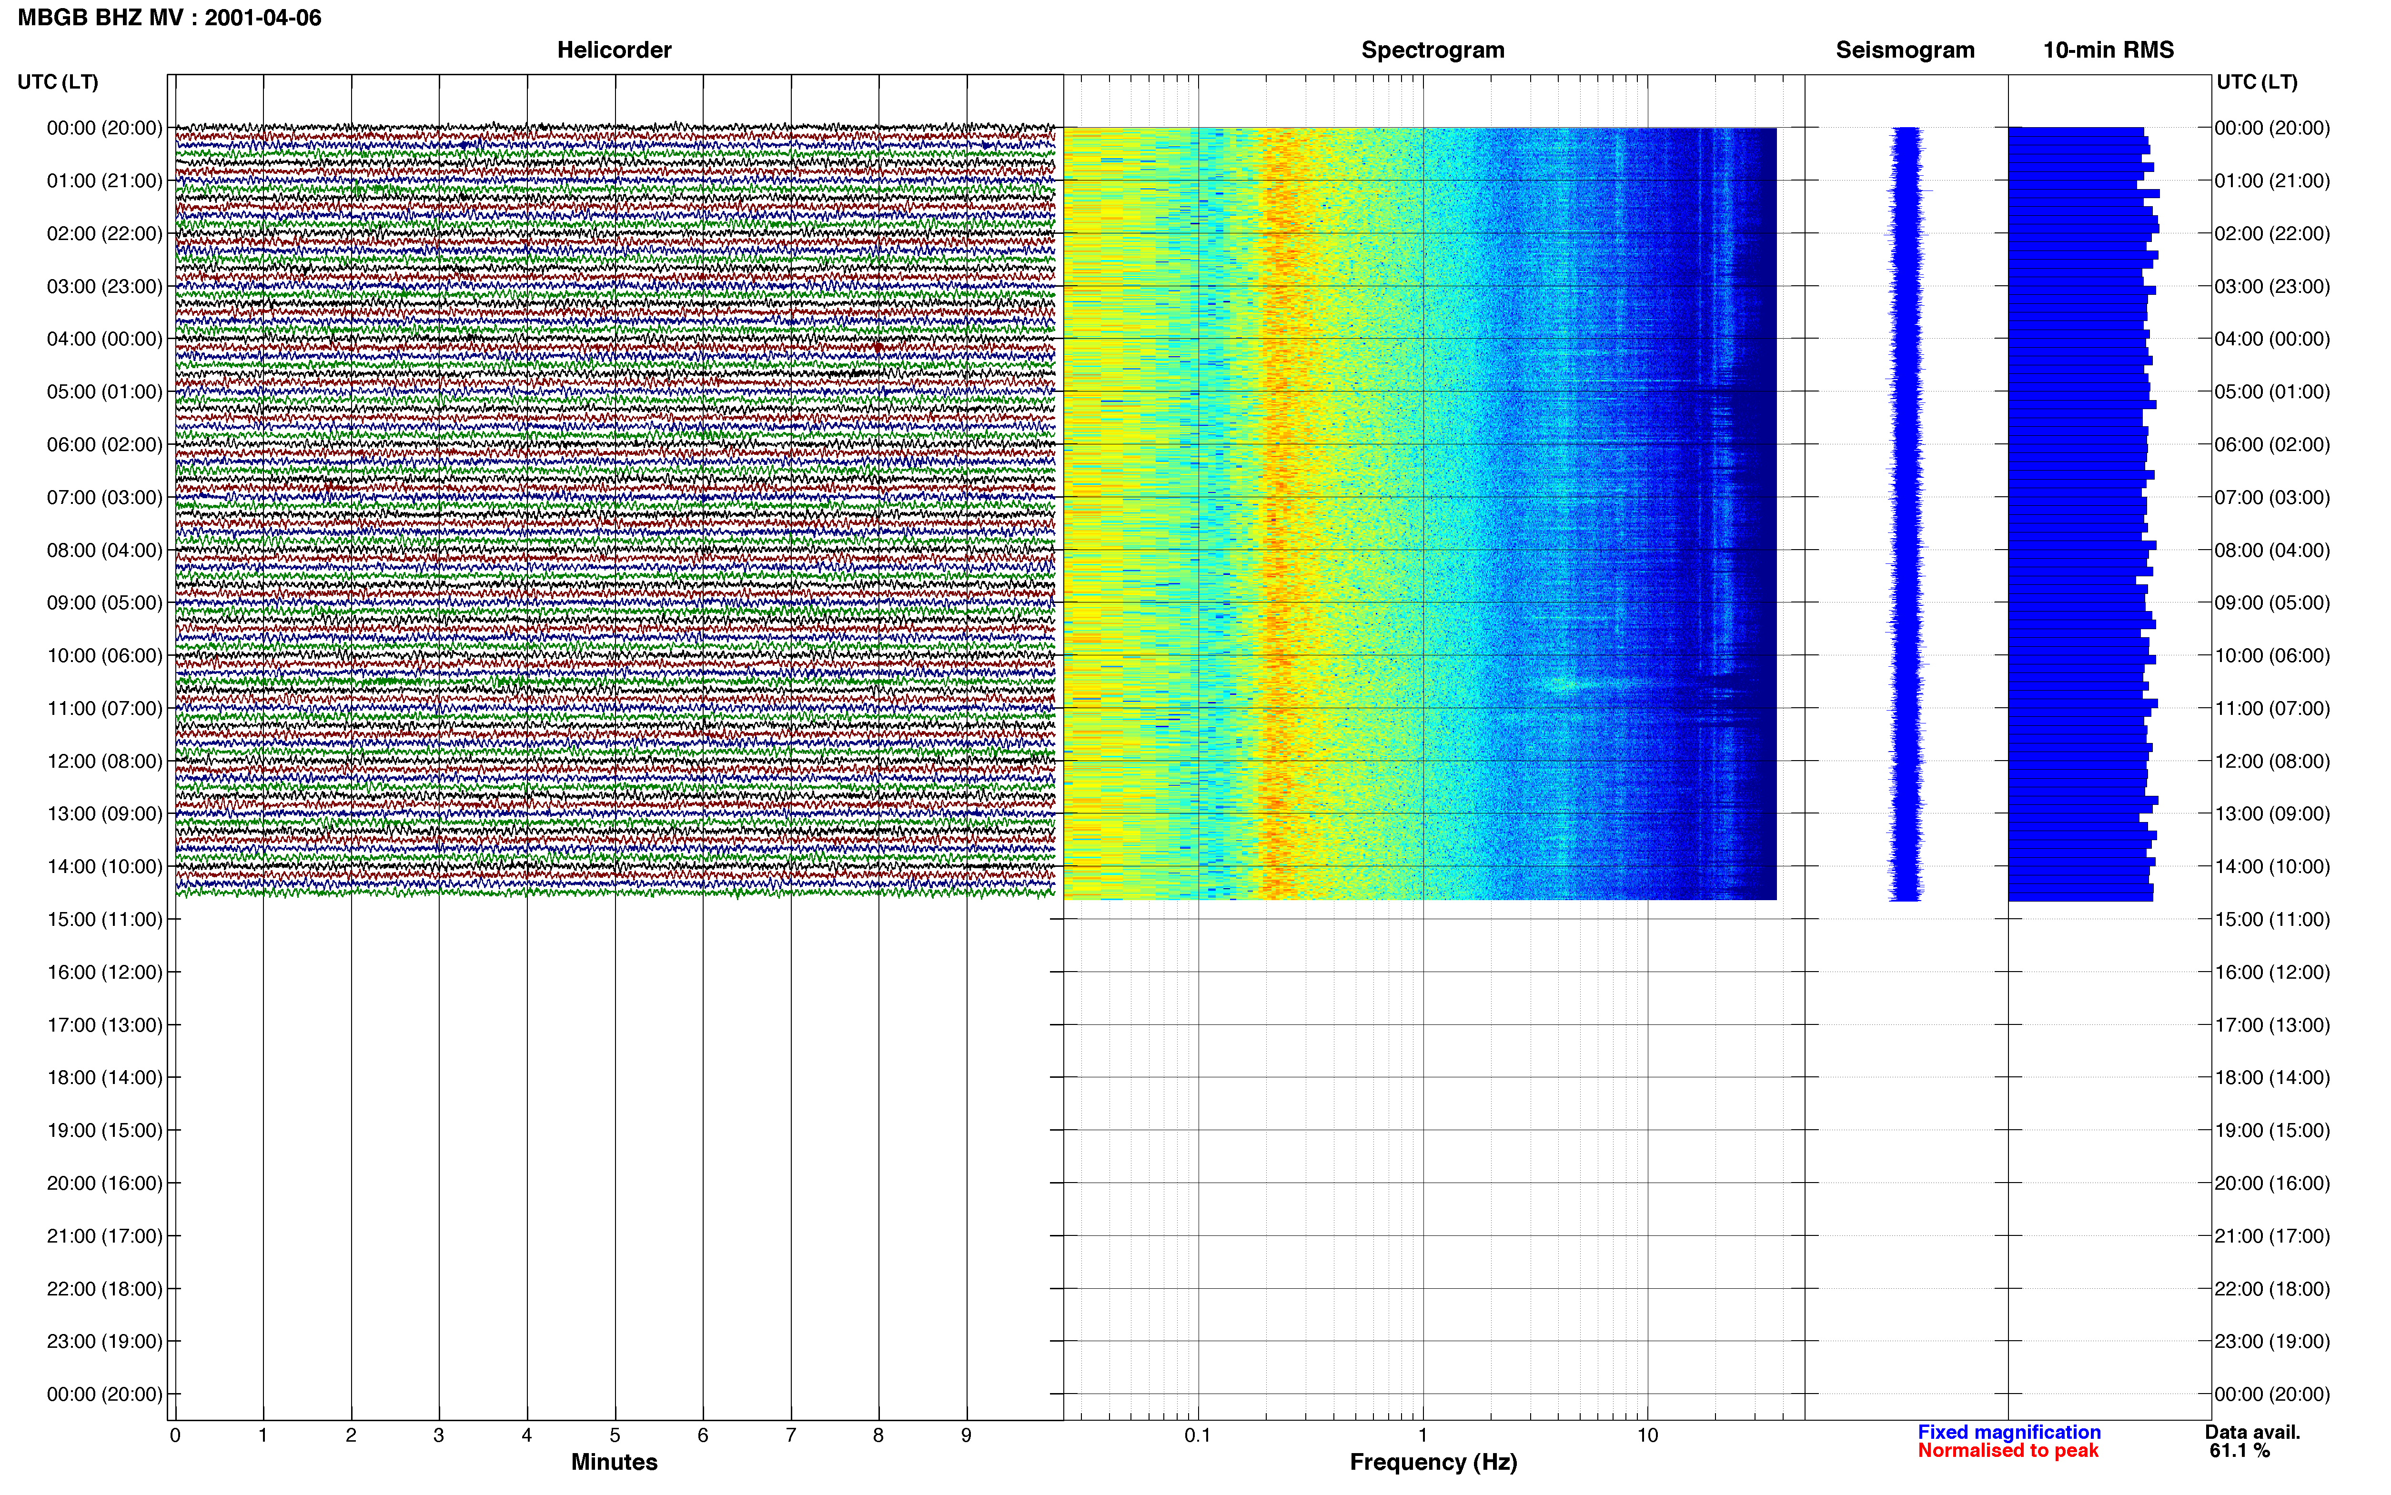Click the left '12:00 (08:00)' time label

tap(105, 762)
